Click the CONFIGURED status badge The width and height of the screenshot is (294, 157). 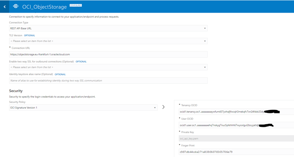[76, 5]
